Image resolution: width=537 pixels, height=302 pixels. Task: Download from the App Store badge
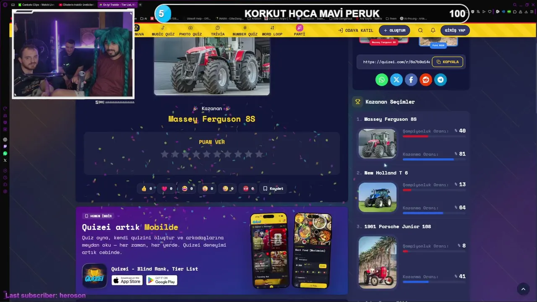click(x=127, y=280)
